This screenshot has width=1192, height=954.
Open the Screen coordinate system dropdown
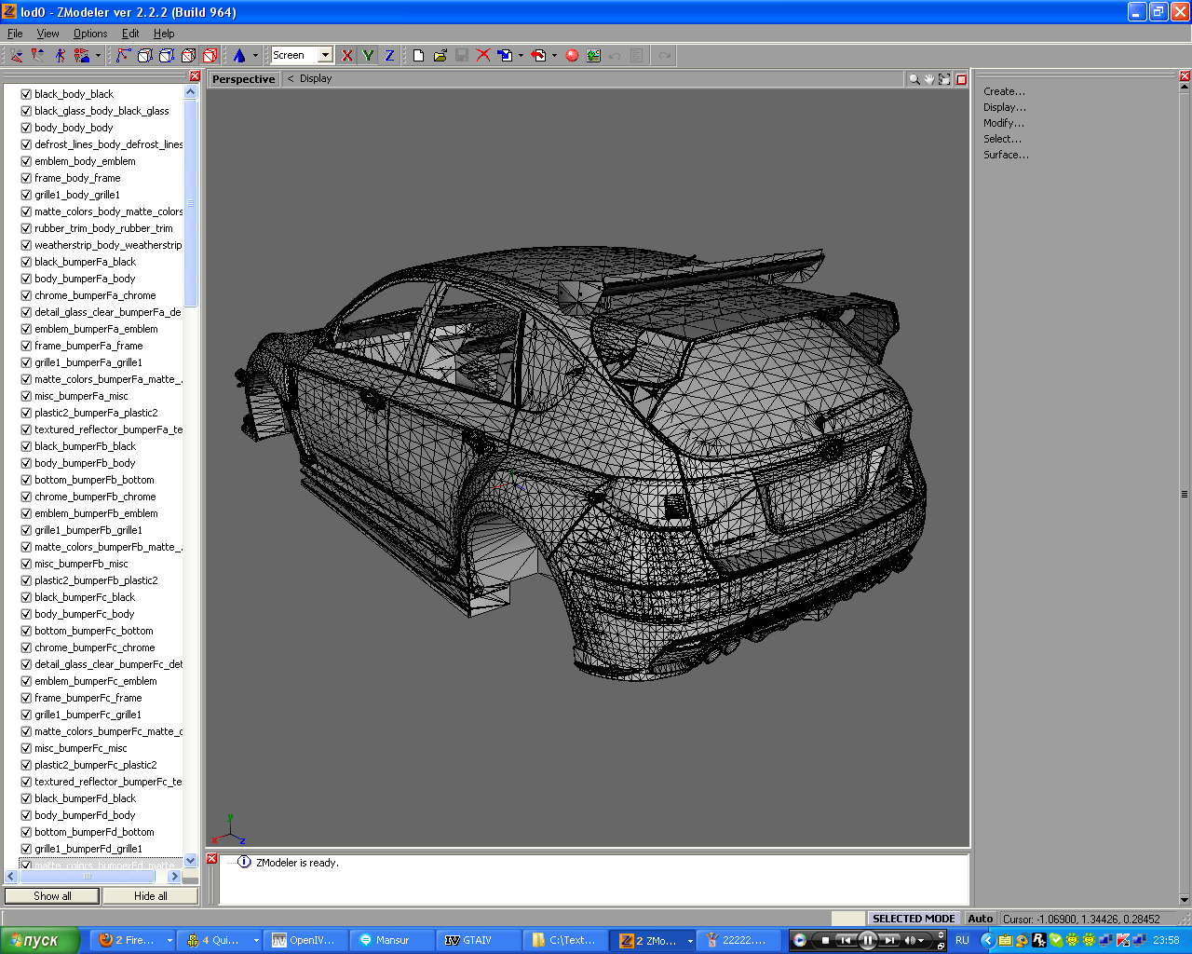(x=325, y=56)
